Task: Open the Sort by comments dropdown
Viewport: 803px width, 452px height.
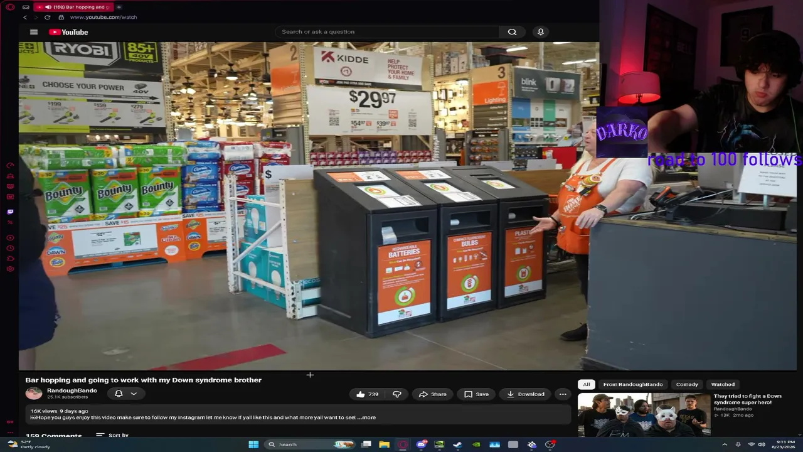Action: 112,435
